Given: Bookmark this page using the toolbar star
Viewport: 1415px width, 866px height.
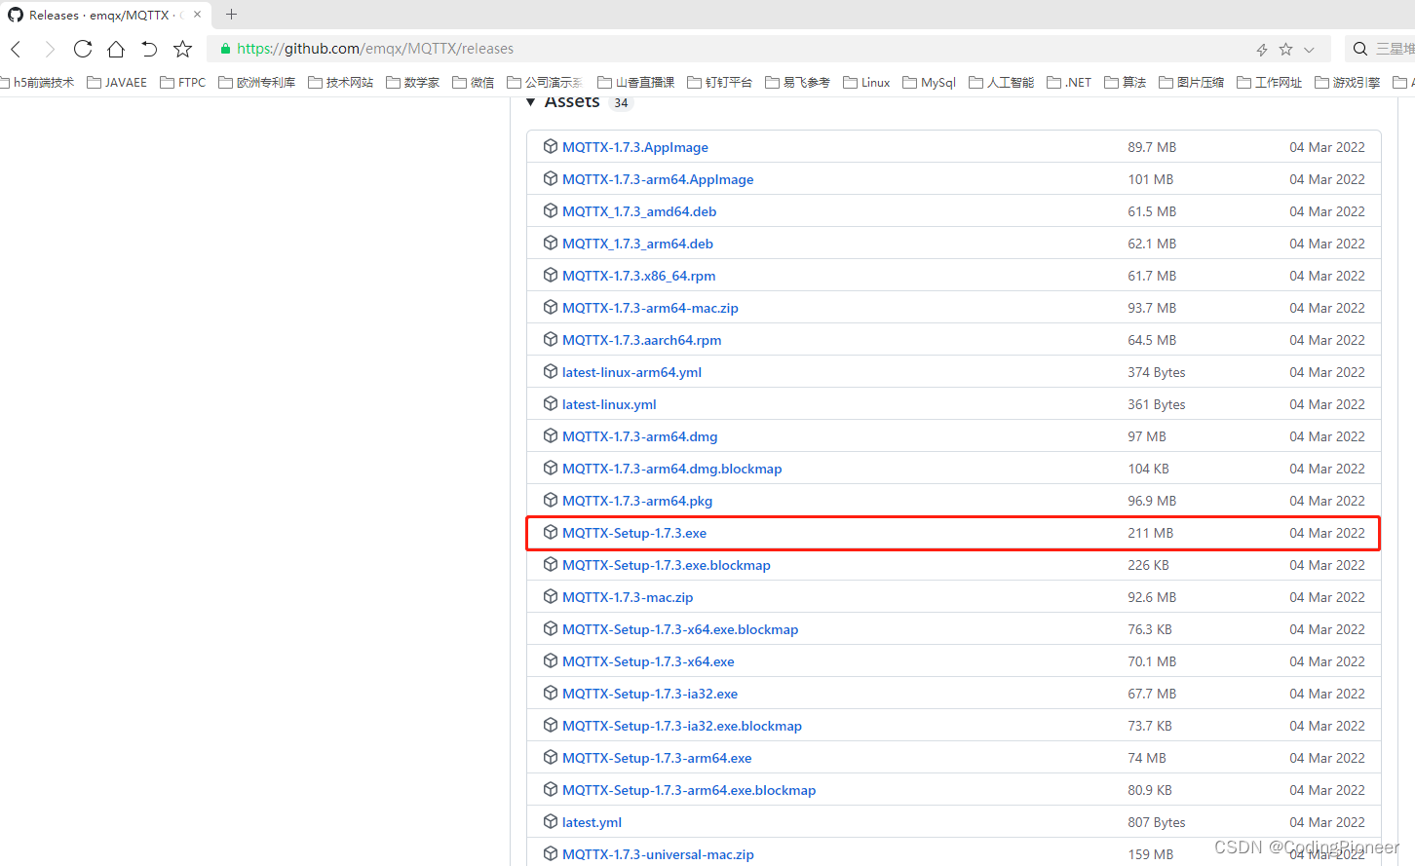Looking at the screenshot, I should click(182, 49).
